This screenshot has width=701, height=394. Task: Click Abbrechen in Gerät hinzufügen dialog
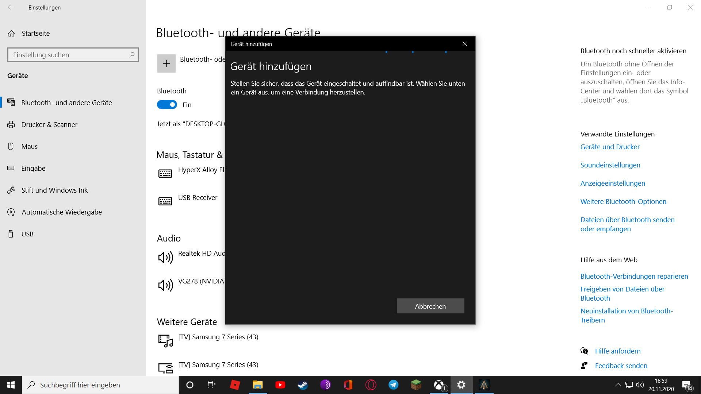430,306
